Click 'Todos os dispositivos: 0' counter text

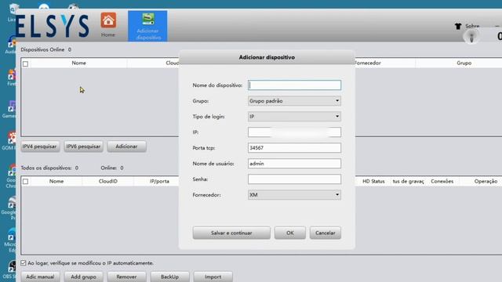(49, 168)
